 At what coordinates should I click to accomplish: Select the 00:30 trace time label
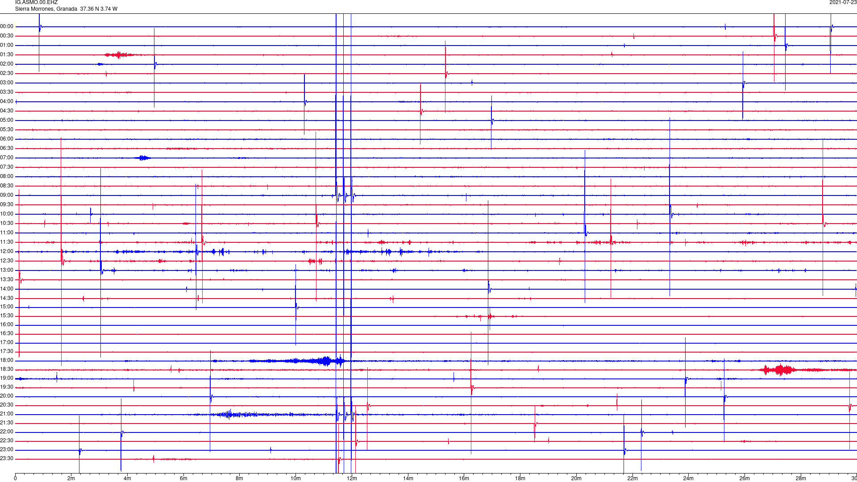point(7,36)
